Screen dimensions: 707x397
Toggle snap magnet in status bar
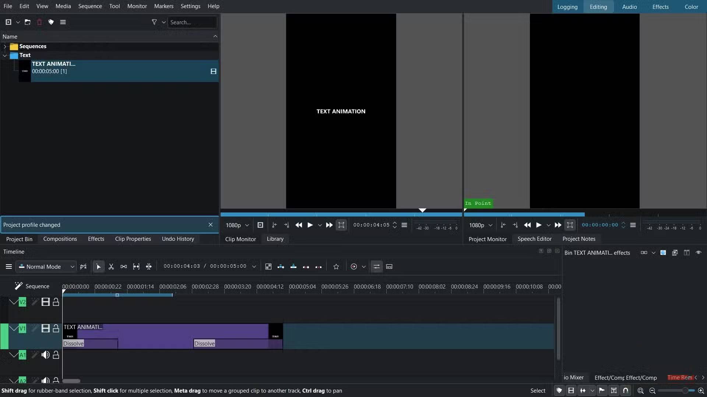tap(626, 391)
